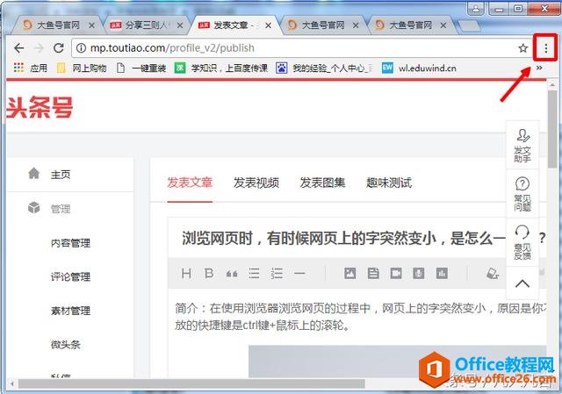Insert a chart or poll icon
562x394 pixels.
442,274
